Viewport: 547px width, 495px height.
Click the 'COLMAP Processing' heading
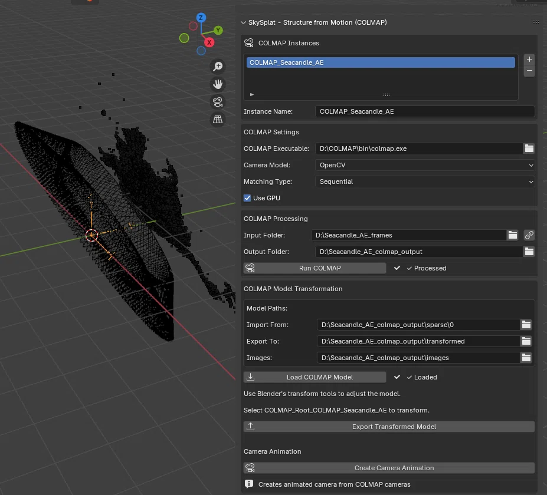click(276, 219)
